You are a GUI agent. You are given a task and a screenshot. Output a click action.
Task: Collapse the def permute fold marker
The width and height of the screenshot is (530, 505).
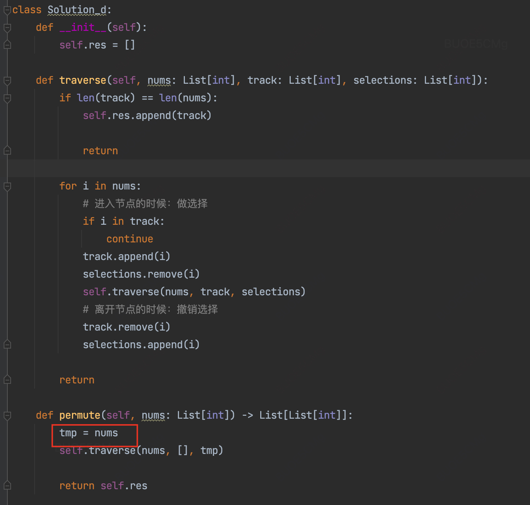7,415
